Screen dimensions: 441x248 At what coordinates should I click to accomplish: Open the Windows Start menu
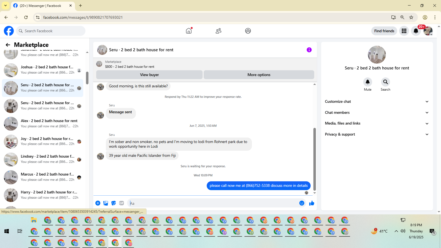tap(7, 231)
